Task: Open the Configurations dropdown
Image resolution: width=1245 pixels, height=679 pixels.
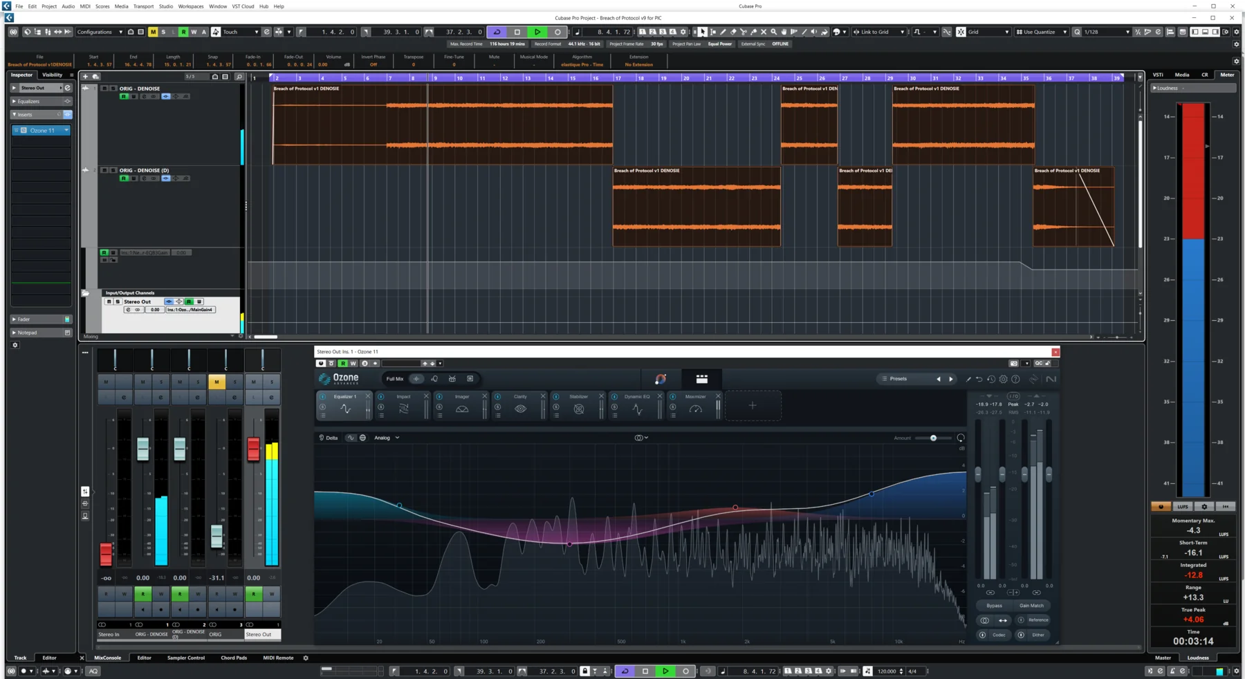Action: [x=99, y=32]
